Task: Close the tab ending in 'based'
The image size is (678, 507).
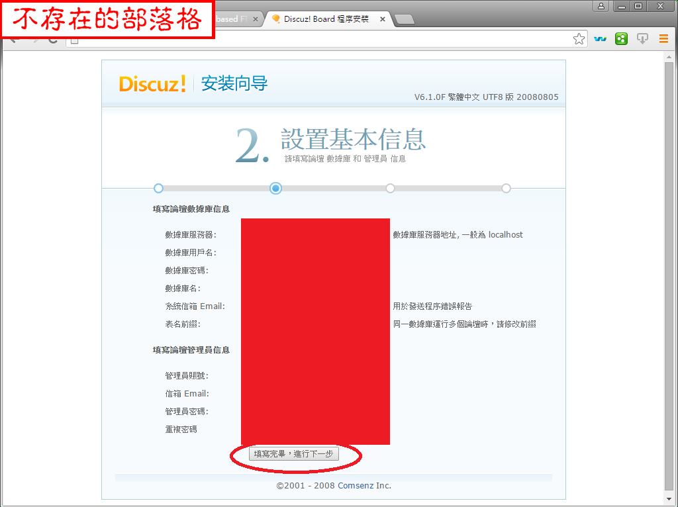Action: point(255,19)
